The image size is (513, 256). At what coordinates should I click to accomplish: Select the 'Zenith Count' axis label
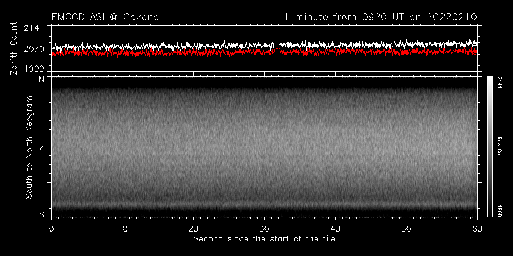[14, 48]
